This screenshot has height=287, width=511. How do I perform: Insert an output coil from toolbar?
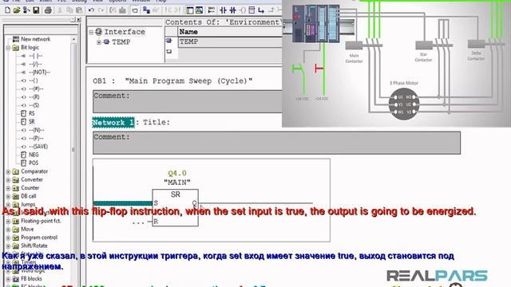(x=243, y=10)
